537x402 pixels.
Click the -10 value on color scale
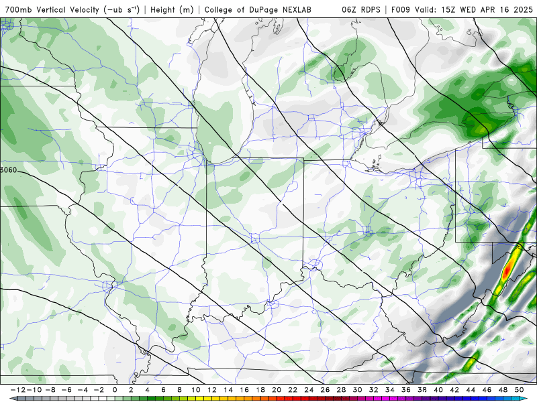tap(34, 390)
